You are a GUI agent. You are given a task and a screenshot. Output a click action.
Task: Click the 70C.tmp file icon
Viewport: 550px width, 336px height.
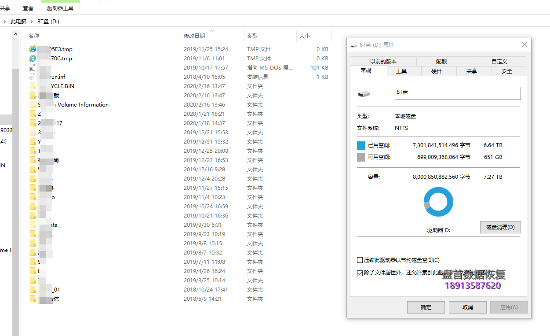coord(33,58)
